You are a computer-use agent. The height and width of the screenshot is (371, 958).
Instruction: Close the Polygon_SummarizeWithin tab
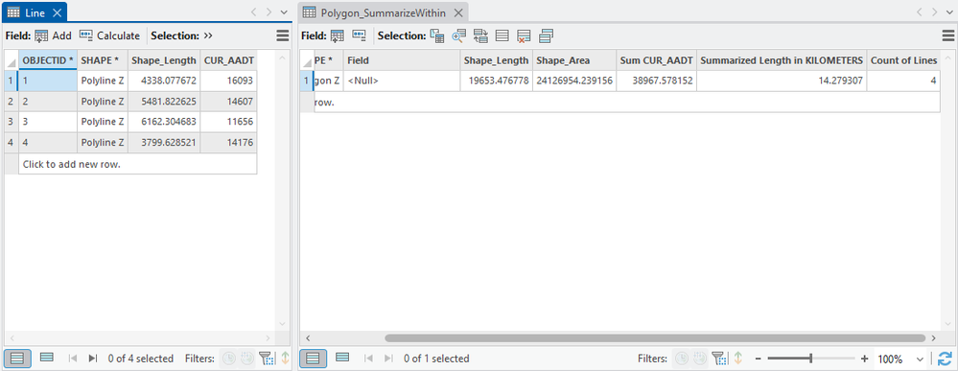[458, 12]
